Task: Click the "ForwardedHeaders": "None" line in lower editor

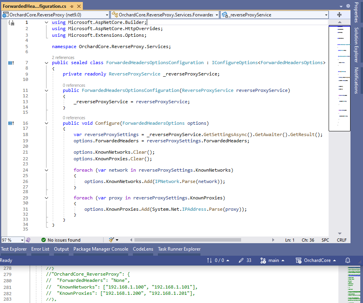Action: tap(88, 281)
